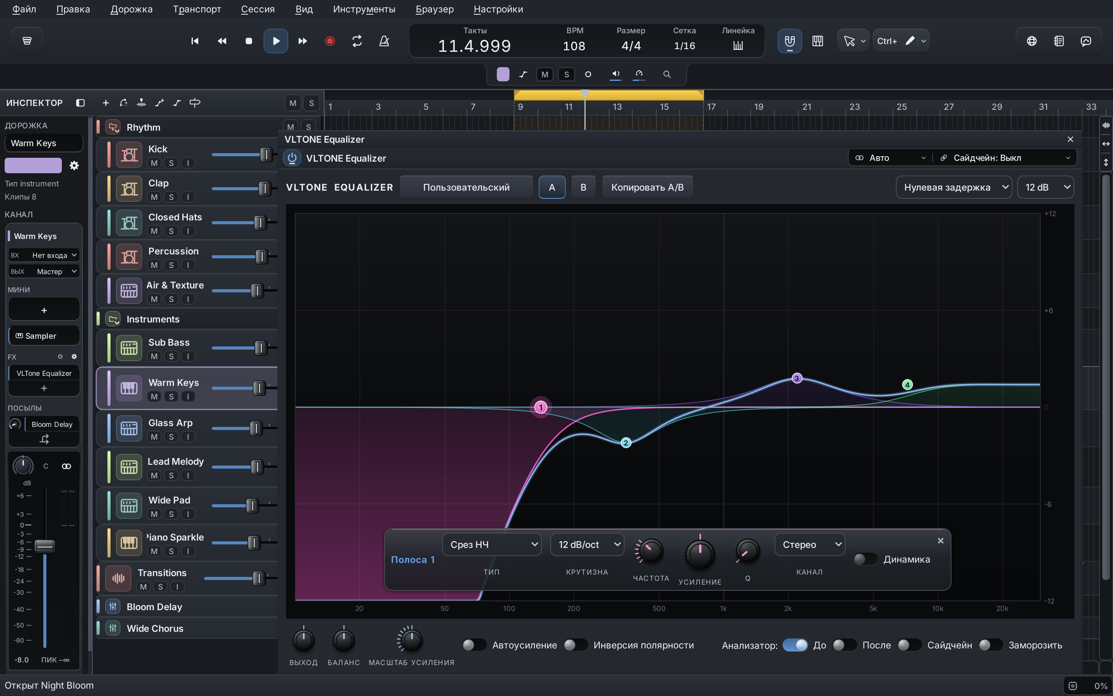The height and width of the screenshot is (696, 1113).
Task: Toggle the Автоусиление switch
Action: [474, 645]
